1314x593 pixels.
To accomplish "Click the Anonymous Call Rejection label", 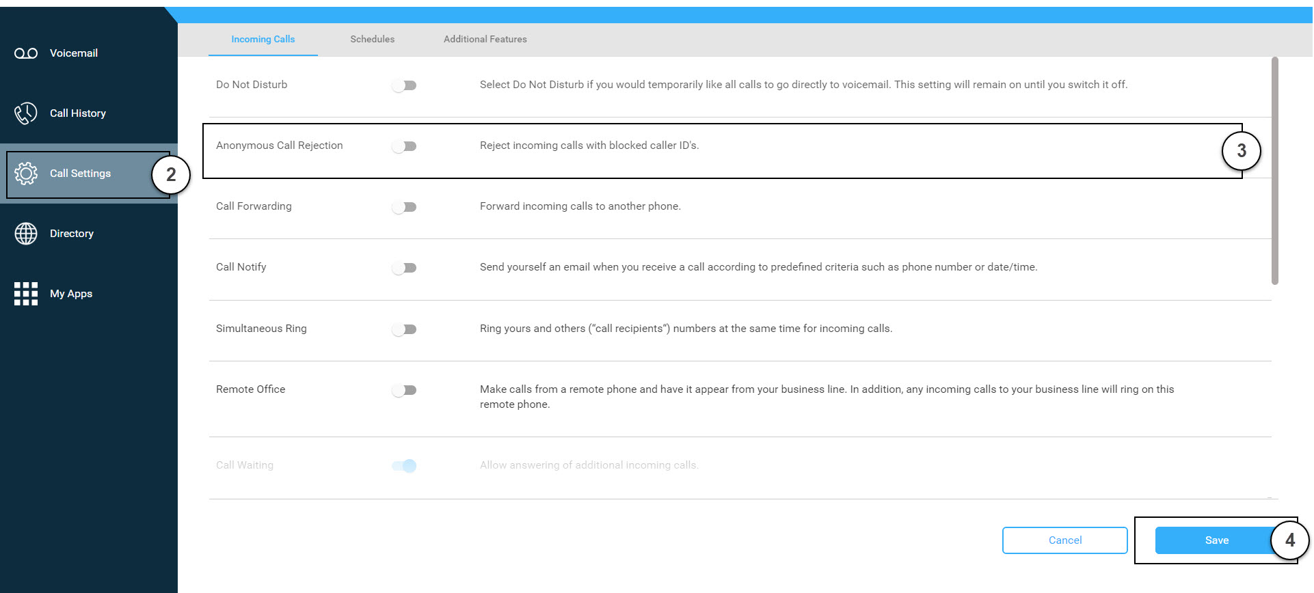I will click(x=280, y=146).
